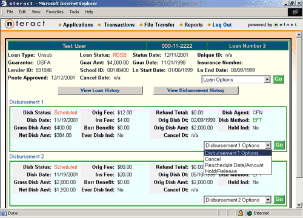Click the padlock security icon in status bar
The width and height of the screenshot is (303, 218).
coord(241,213)
